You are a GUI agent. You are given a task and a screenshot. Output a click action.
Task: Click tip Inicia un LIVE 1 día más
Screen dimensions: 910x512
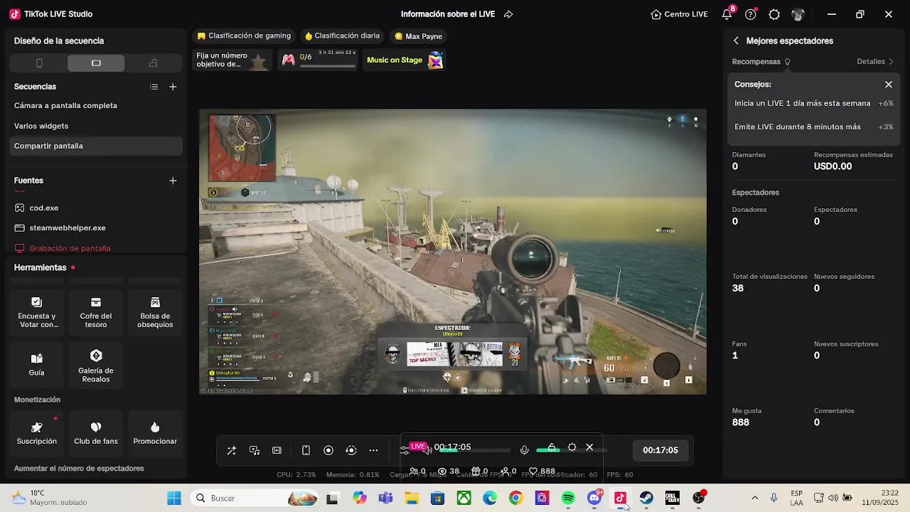point(814,104)
